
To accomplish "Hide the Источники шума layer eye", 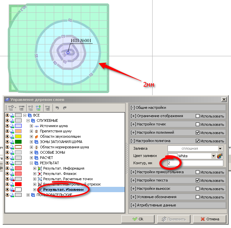I will coord(7,126).
